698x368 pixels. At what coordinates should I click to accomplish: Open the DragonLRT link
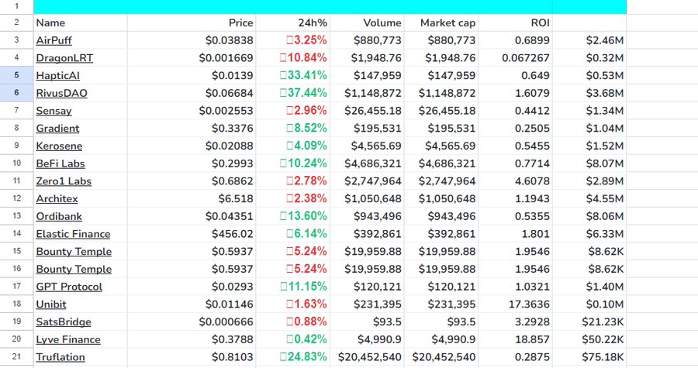[64, 58]
